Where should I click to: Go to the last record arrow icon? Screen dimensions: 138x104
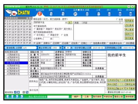[x=22, y=97]
